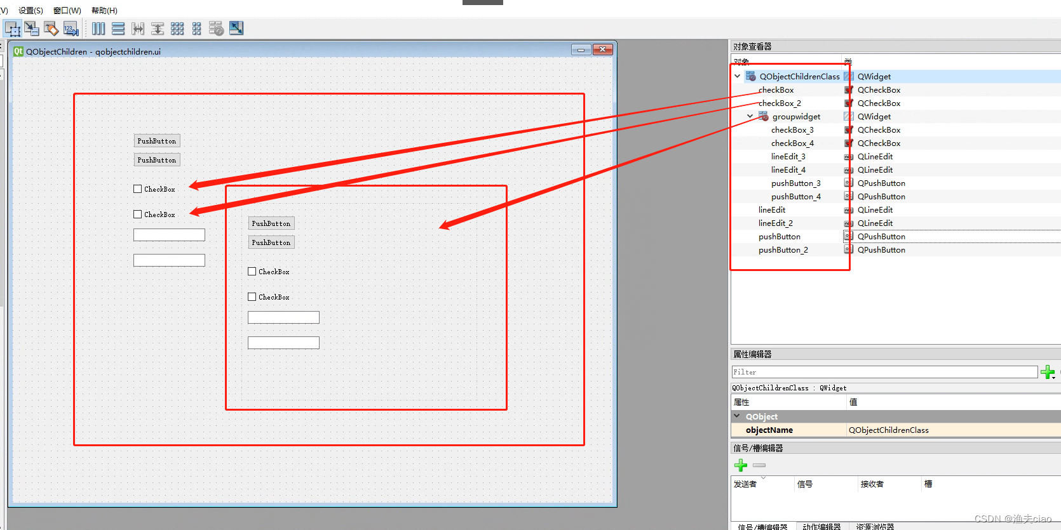The width and height of the screenshot is (1061, 530).
Task: Select the Edit Widgets mode tool
Action: [x=13, y=29]
